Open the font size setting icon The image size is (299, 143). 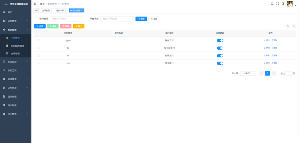coord(283,4)
